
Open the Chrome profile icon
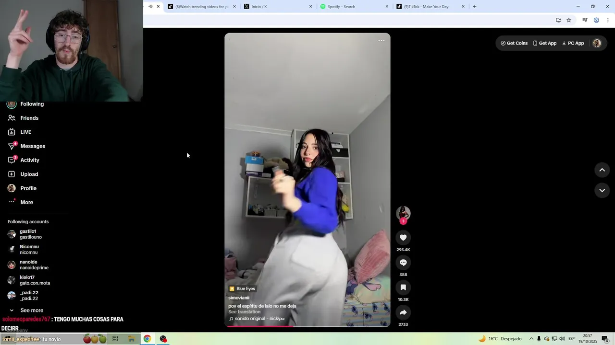pos(596,20)
